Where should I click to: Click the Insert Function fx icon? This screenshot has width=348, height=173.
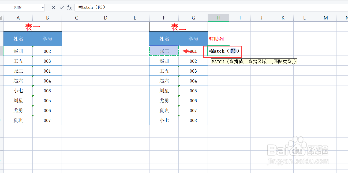[69, 7]
